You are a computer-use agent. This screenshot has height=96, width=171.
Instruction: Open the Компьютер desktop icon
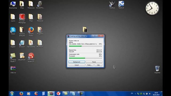[13, 5]
